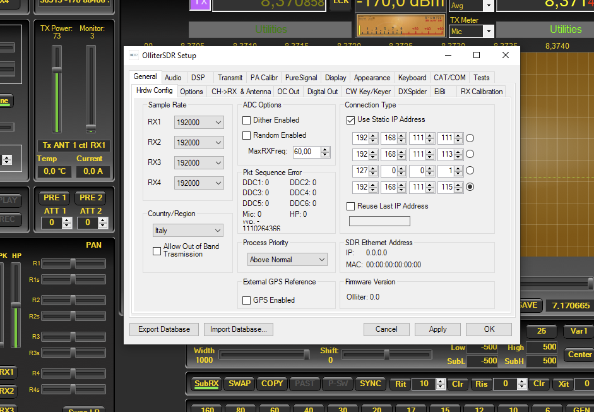Engage the PRE 1 preamp
The image size is (594, 412).
[x=54, y=197]
